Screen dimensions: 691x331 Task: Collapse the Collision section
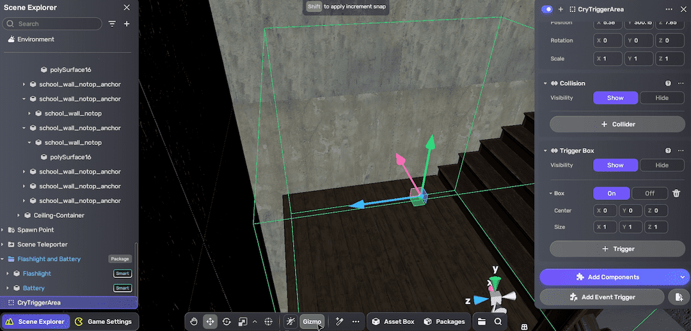(x=545, y=83)
